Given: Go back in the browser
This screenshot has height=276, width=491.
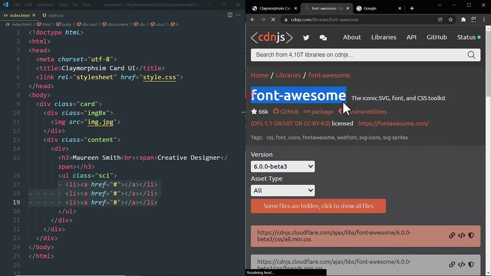Looking at the screenshot, I should 252,20.
